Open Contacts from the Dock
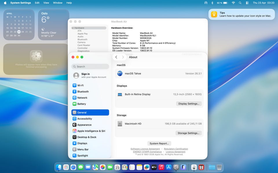Viewport: 278px width, 173px height. (125, 167)
